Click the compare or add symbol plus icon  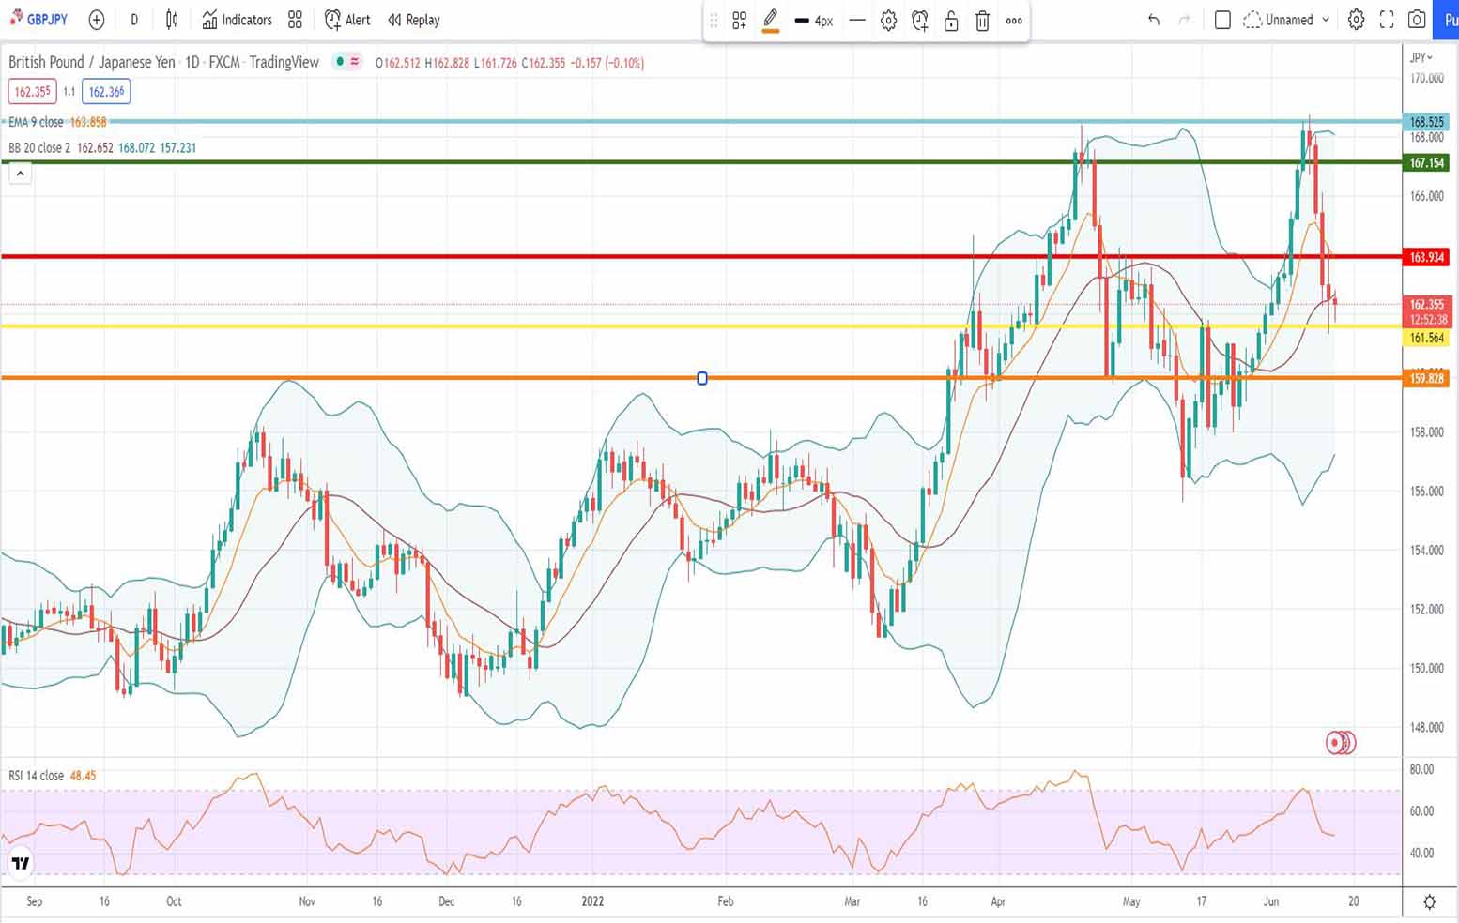[96, 20]
